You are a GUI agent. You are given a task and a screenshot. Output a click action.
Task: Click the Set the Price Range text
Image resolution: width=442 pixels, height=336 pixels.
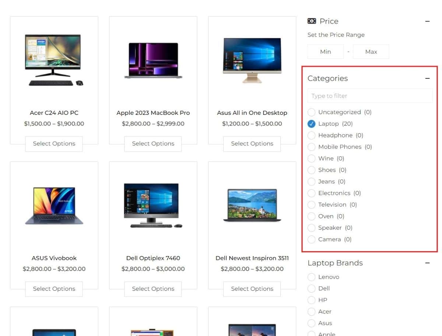pyautogui.click(x=336, y=35)
